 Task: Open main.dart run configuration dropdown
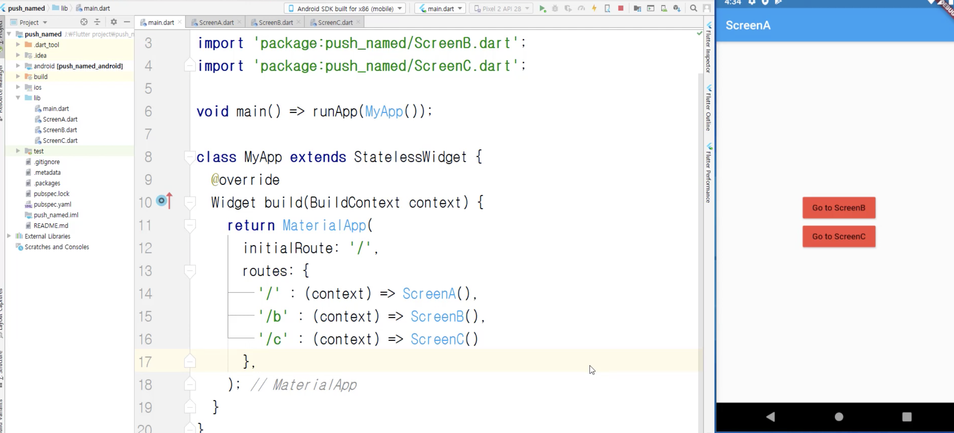[x=440, y=8]
